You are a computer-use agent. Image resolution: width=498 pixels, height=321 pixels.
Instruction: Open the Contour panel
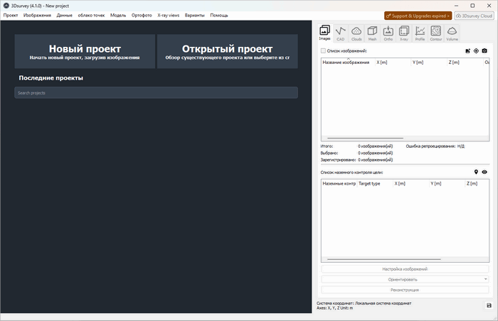436,32
